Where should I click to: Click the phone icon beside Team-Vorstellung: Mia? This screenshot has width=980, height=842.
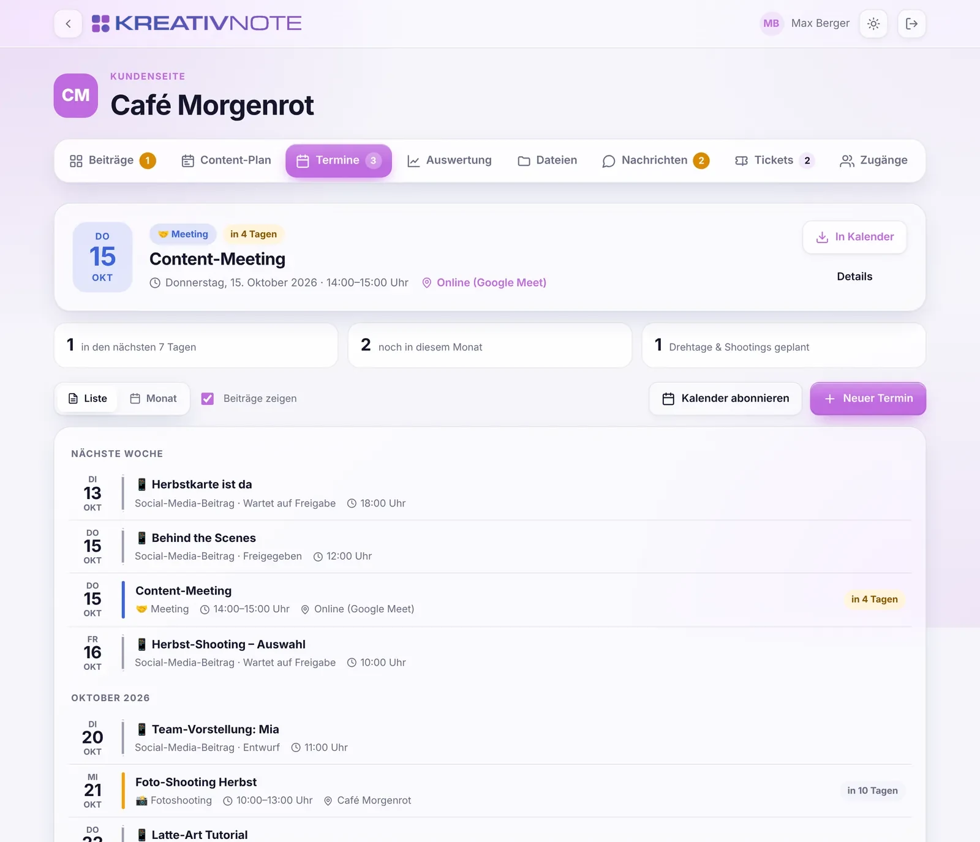coord(141,729)
